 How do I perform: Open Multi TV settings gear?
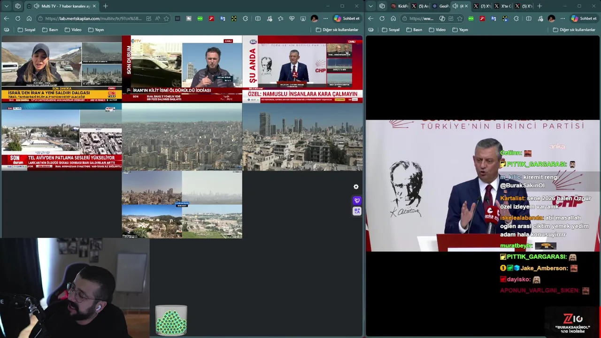[356, 187]
